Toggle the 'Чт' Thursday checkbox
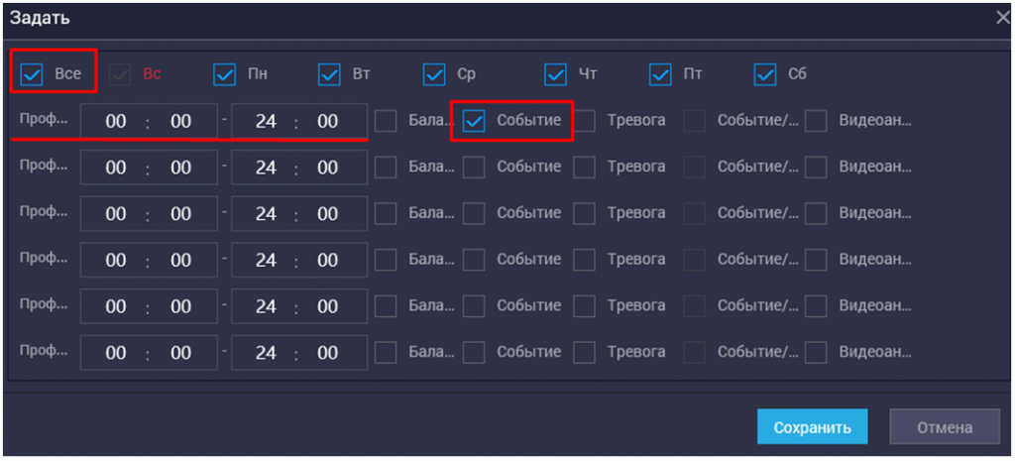Image resolution: width=1015 pixels, height=461 pixels. click(x=555, y=74)
